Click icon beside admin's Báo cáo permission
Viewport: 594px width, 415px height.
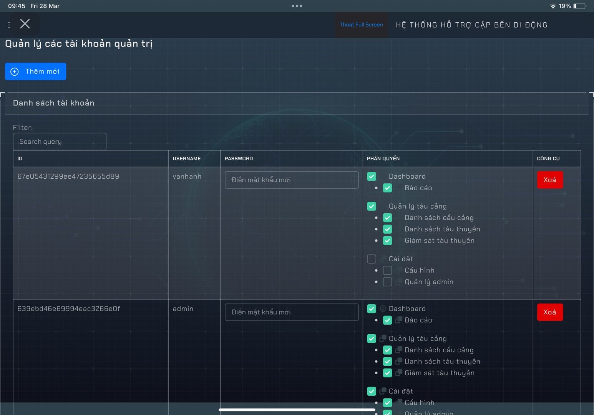399,320
